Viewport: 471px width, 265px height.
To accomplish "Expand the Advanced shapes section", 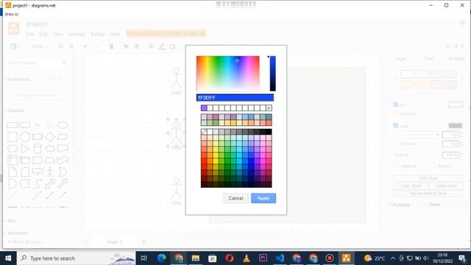I will [x=18, y=233].
